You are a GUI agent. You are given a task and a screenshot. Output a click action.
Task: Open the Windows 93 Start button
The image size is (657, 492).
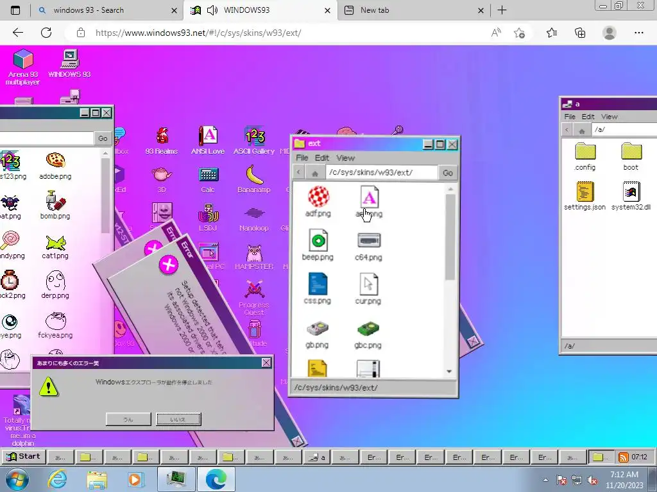coord(24,457)
